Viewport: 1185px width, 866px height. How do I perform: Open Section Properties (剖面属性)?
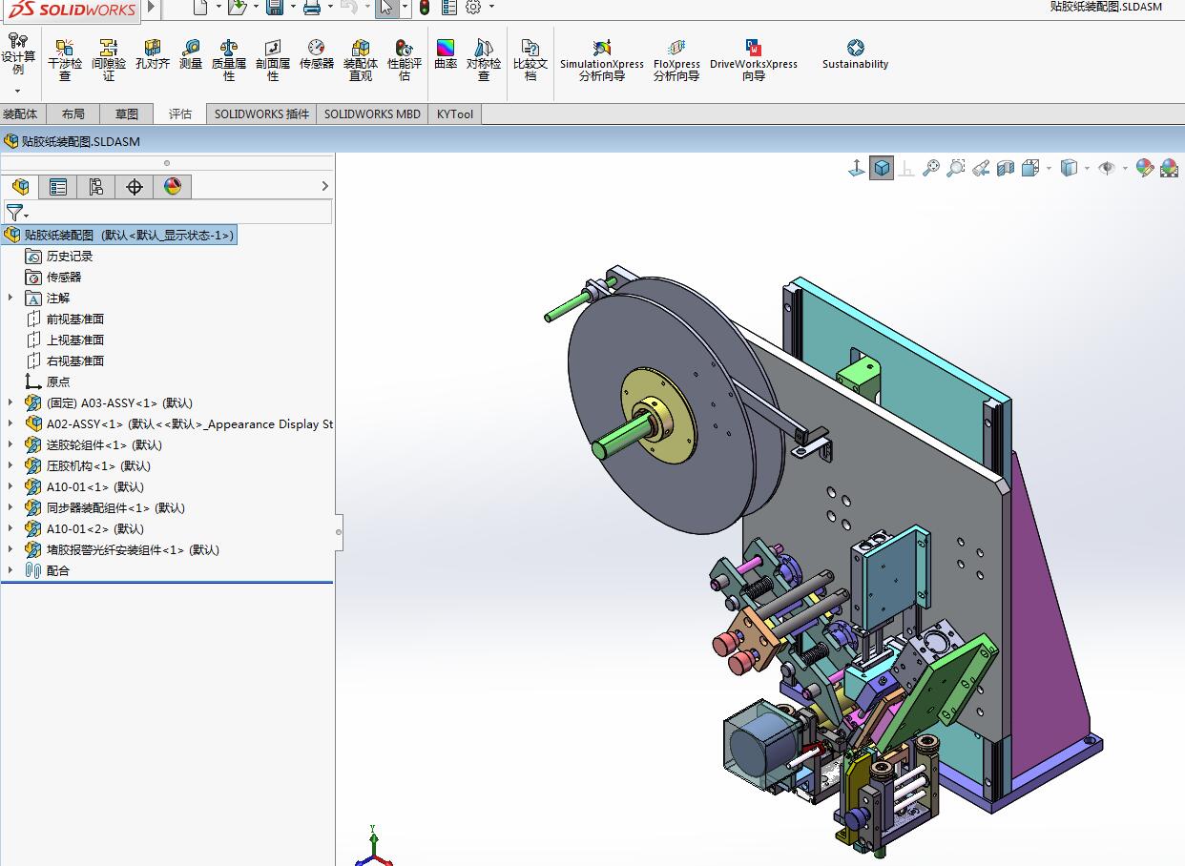tap(273, 59)
